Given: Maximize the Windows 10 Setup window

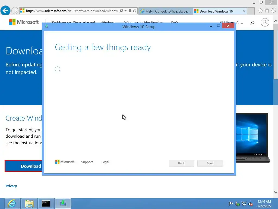Looking at the screenshot, I should pyautogui.click(x=219, y=26).
